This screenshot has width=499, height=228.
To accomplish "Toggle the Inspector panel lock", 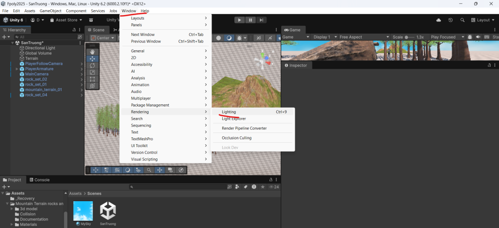I will (x=489, y=65).
